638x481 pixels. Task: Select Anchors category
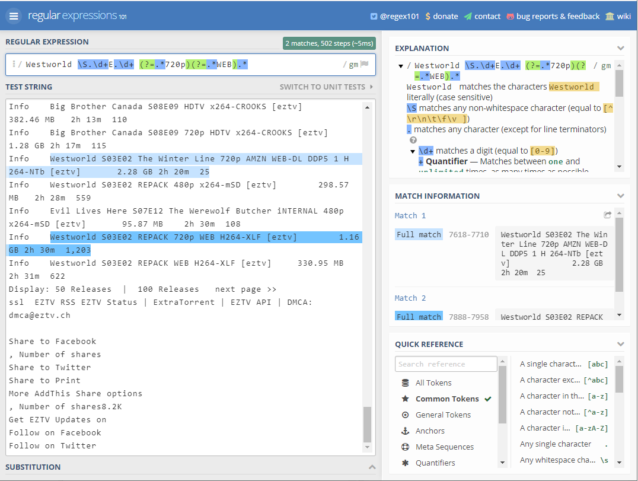(430, 431)
